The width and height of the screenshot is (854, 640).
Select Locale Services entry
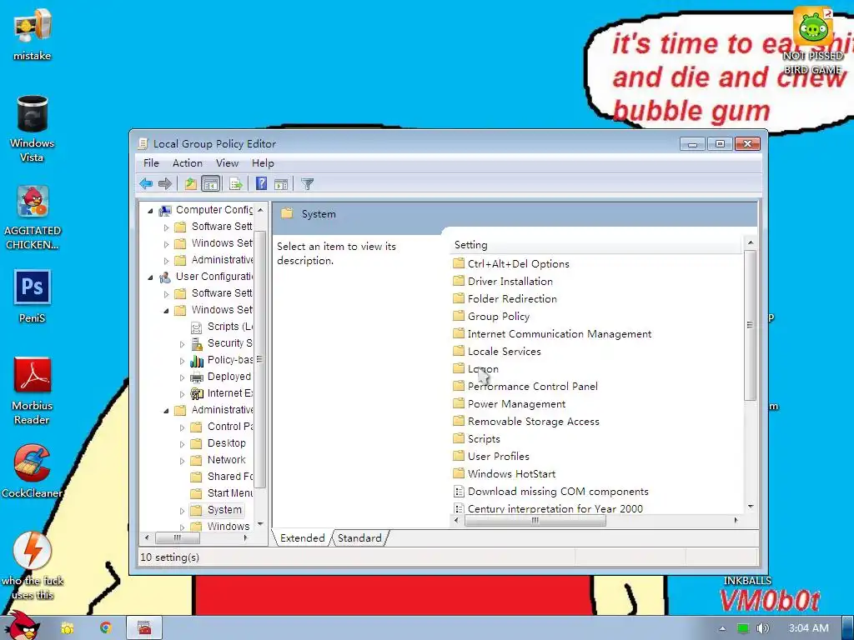(497, 351)
